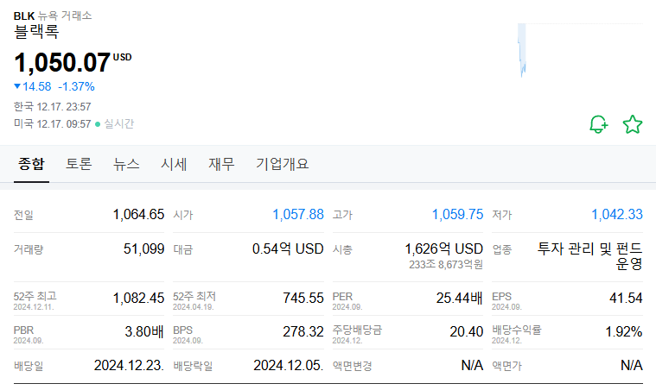Image resolution: width=656 pixels, height=390 pixels.
Task: Click the mini price chart thumbnail
Action: point(580,51)
